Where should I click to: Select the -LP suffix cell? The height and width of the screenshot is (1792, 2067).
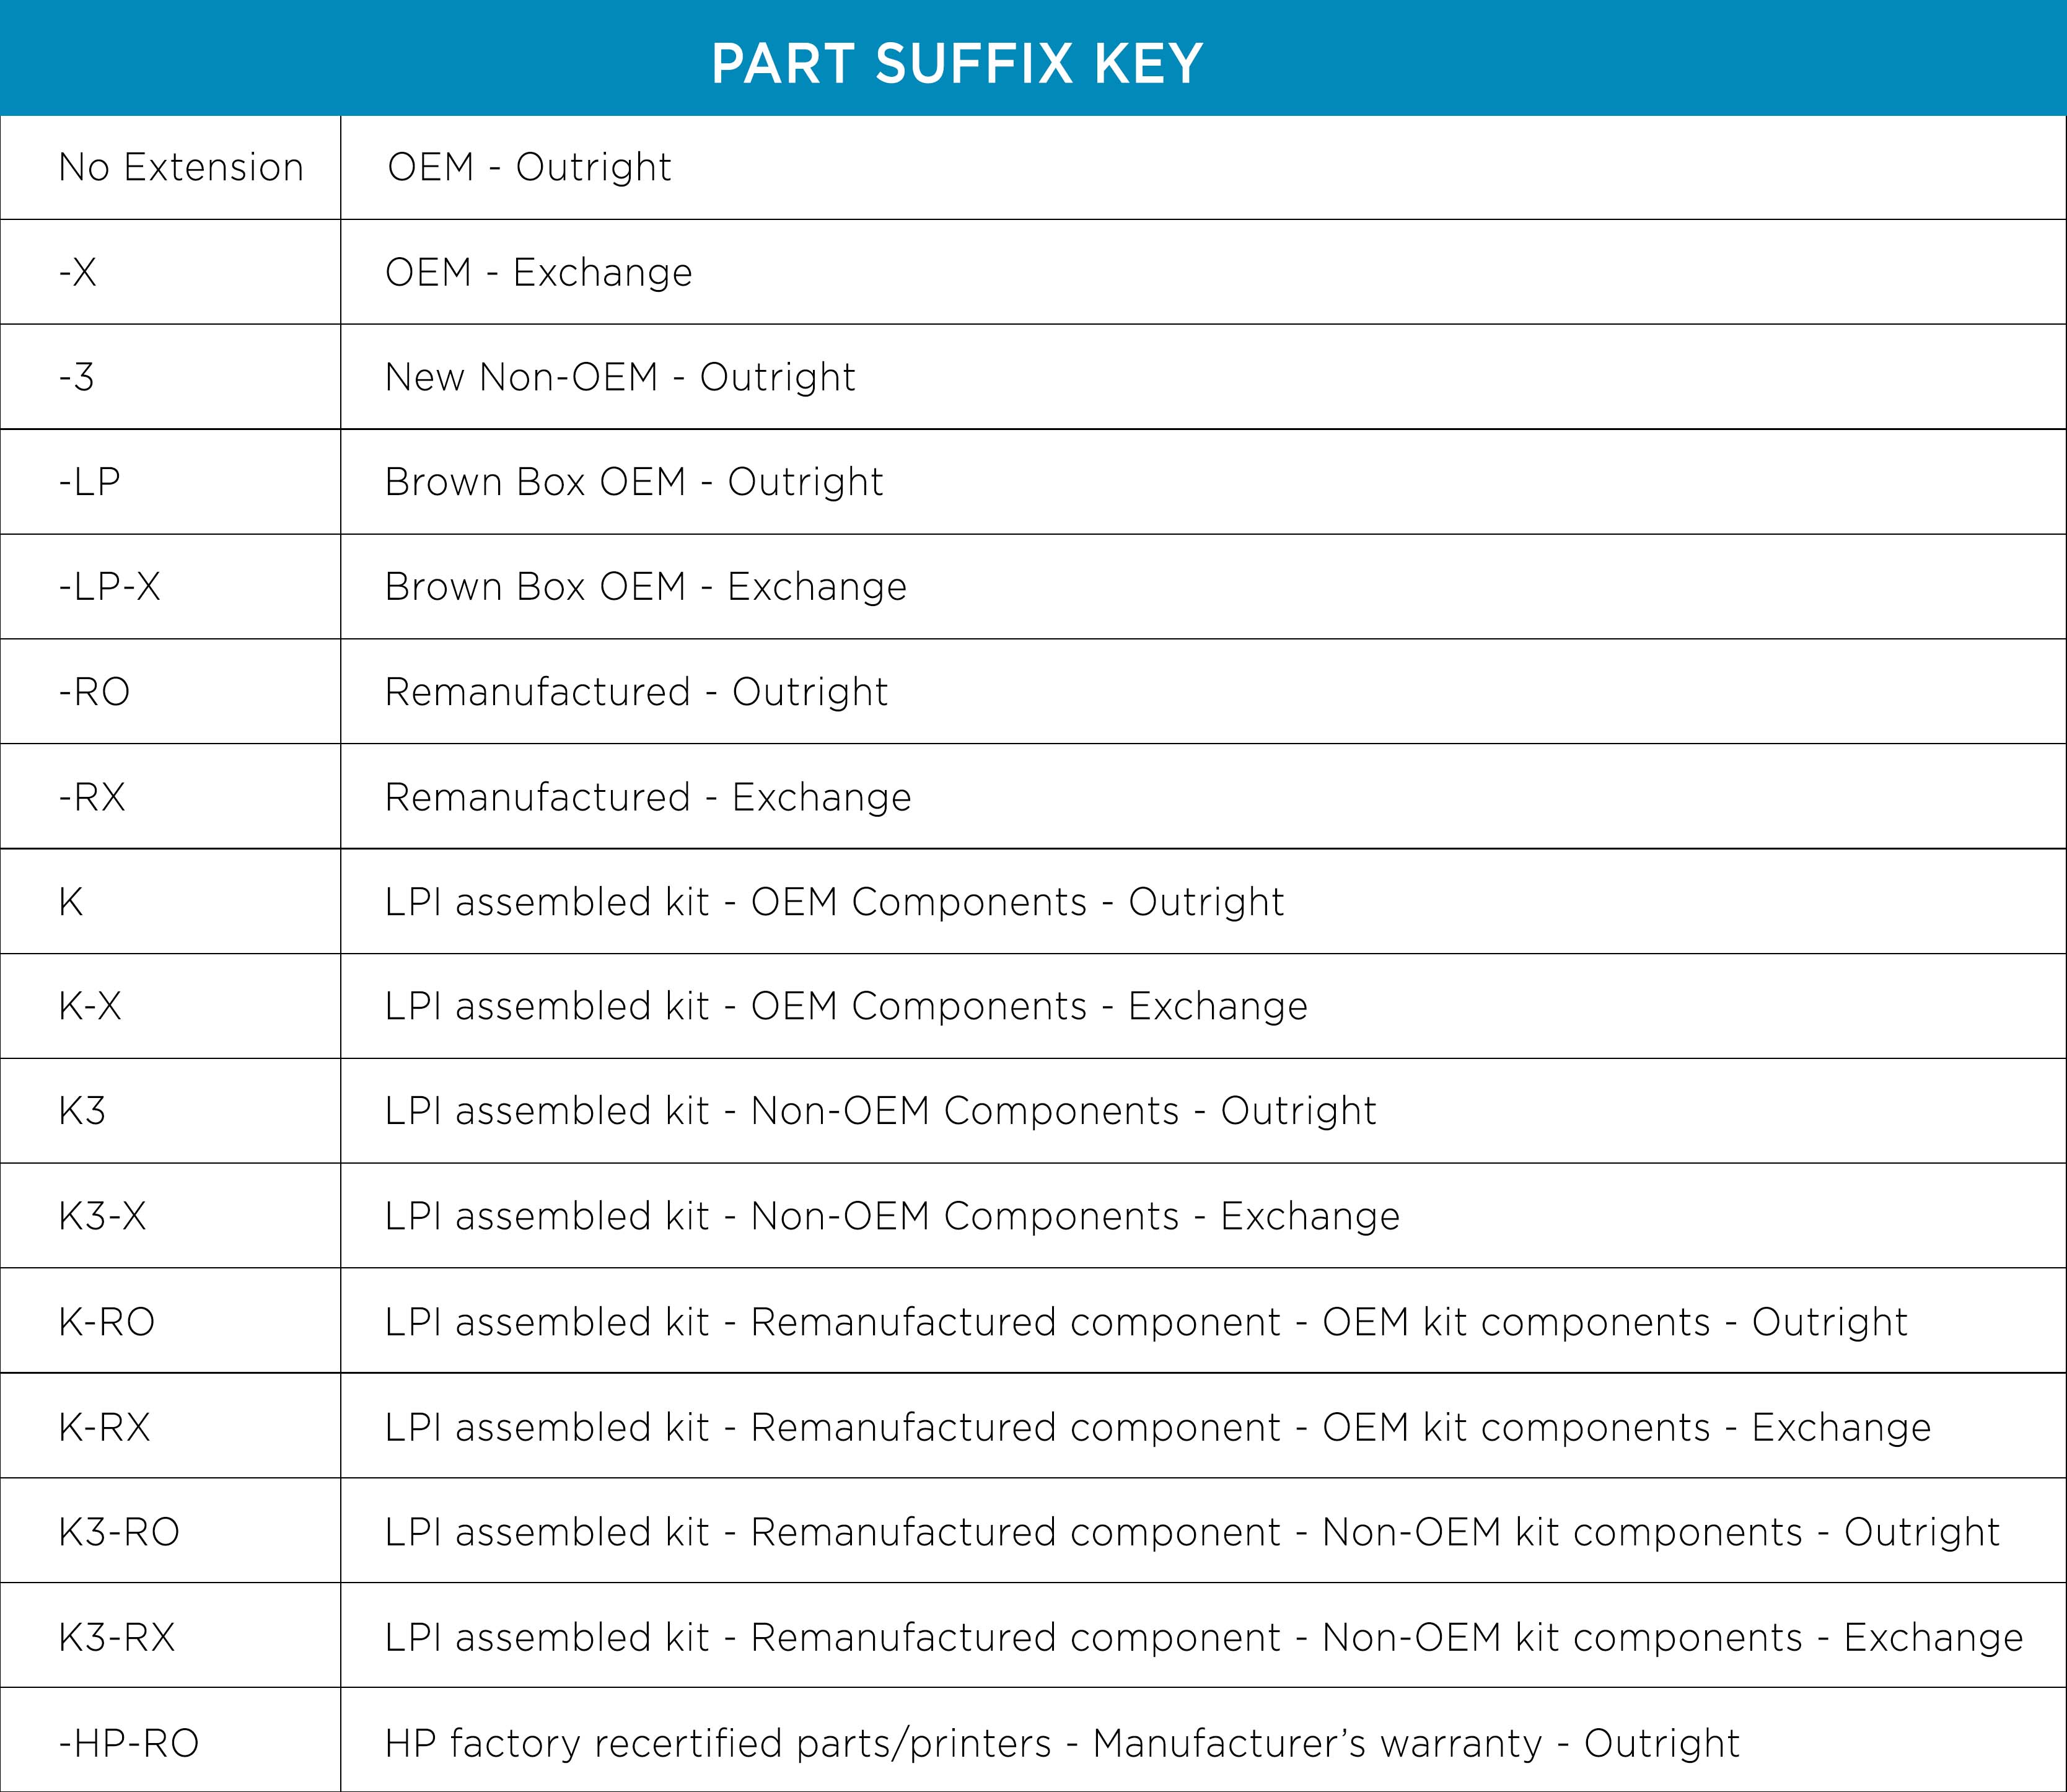pyautogui.click(x=170, y=482)
